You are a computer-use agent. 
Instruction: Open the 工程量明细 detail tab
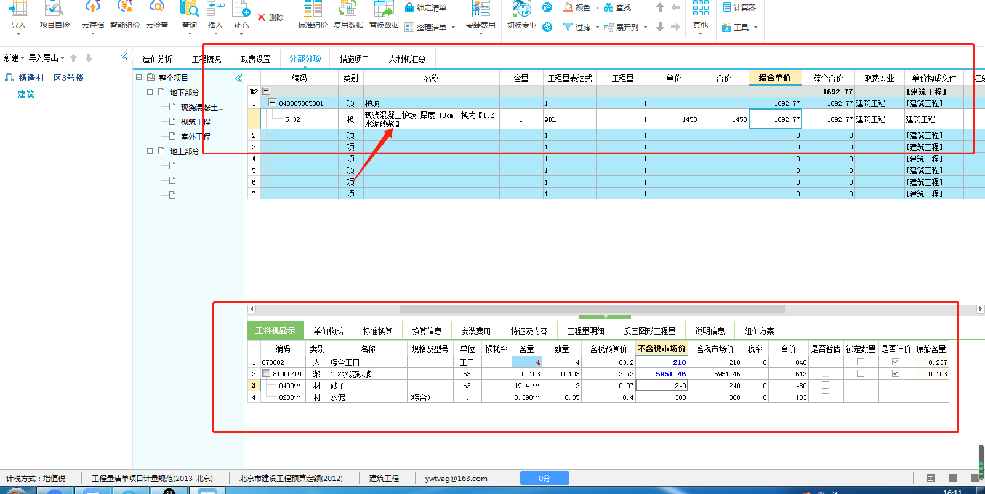pos(585,331)
